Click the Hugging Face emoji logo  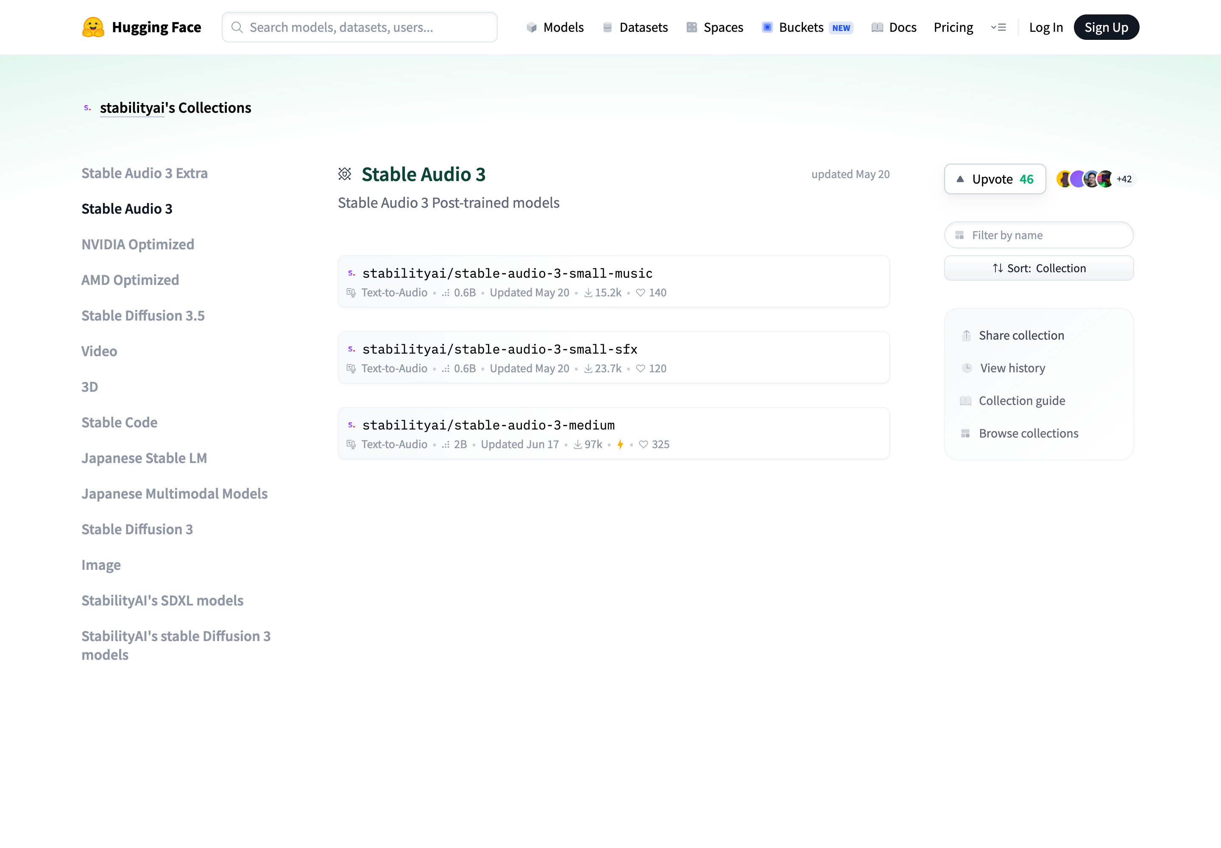[x=93, y=27]
